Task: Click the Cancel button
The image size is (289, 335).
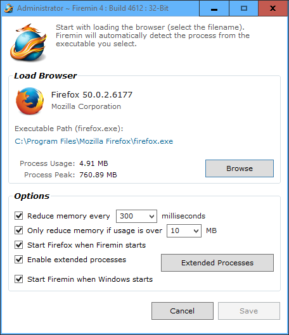Action: 183,311
